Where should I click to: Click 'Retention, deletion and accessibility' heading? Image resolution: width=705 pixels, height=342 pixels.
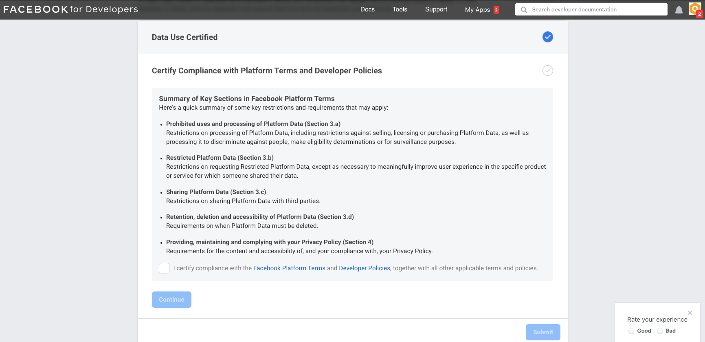(x=260, y=217)
